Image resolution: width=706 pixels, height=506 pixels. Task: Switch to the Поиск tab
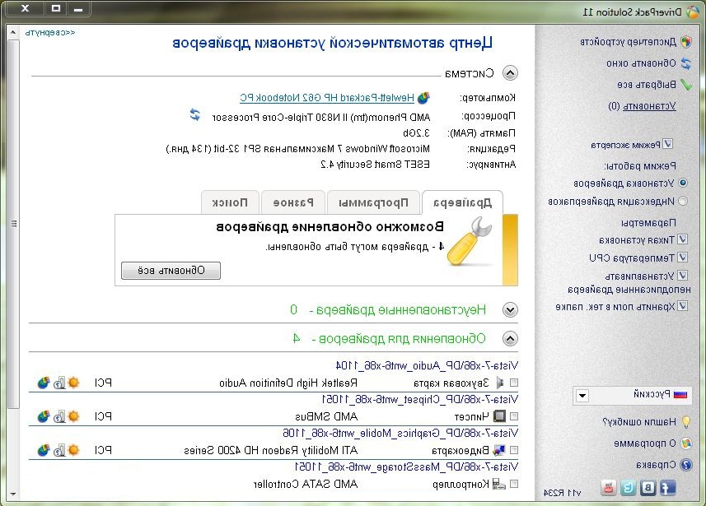tap(230, 203)
